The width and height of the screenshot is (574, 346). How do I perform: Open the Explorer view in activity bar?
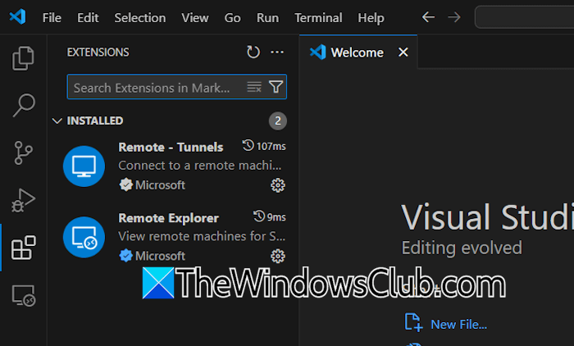point(23,58)
